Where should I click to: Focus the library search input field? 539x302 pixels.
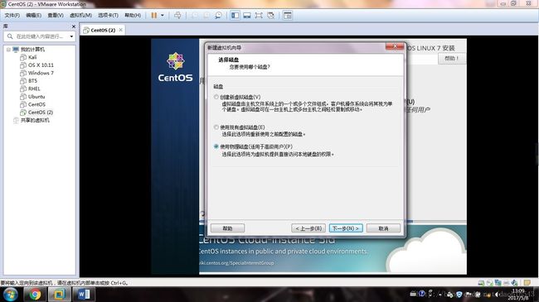[41, 36]
